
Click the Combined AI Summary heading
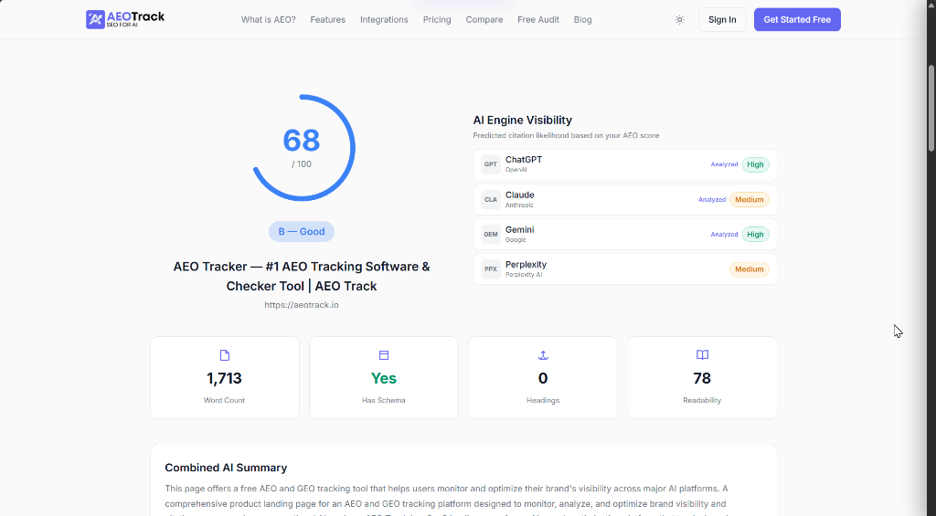click(226, 468)
